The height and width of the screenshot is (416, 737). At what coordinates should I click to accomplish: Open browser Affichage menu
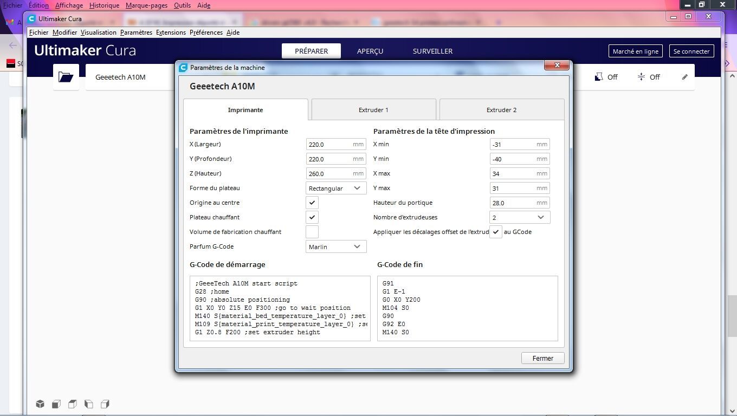[69, 5]
